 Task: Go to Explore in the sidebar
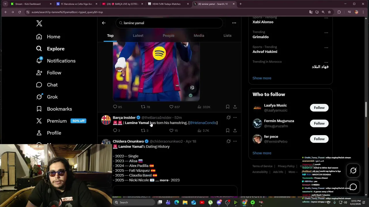50,49
